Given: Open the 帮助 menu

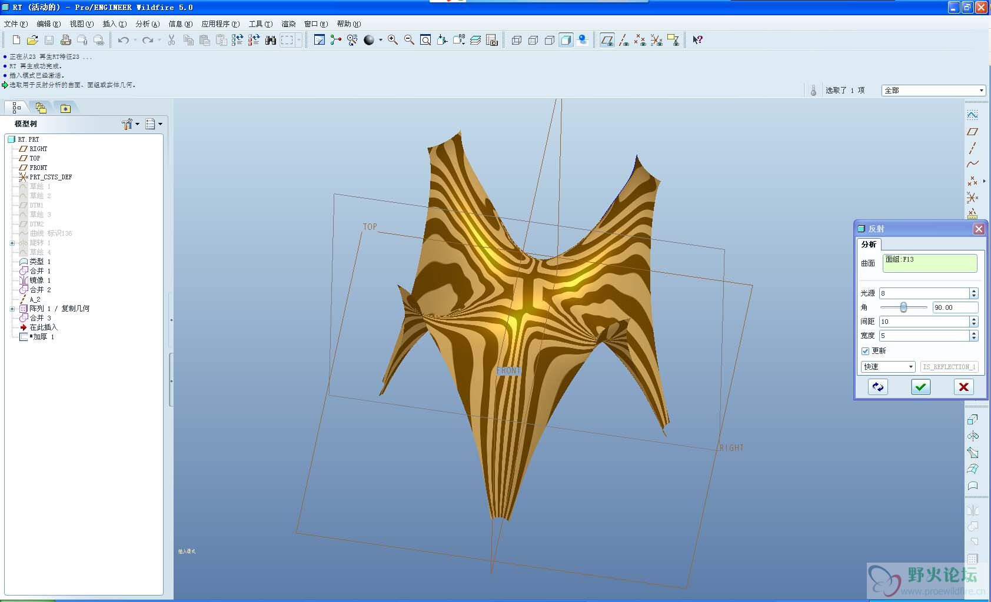Looking at the screenshot, I should click(x=348, y=24).
